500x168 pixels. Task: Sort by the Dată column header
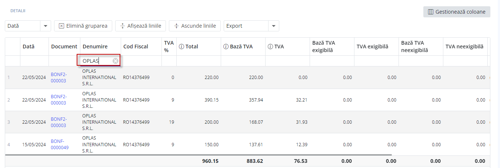(x=29, y=47)
